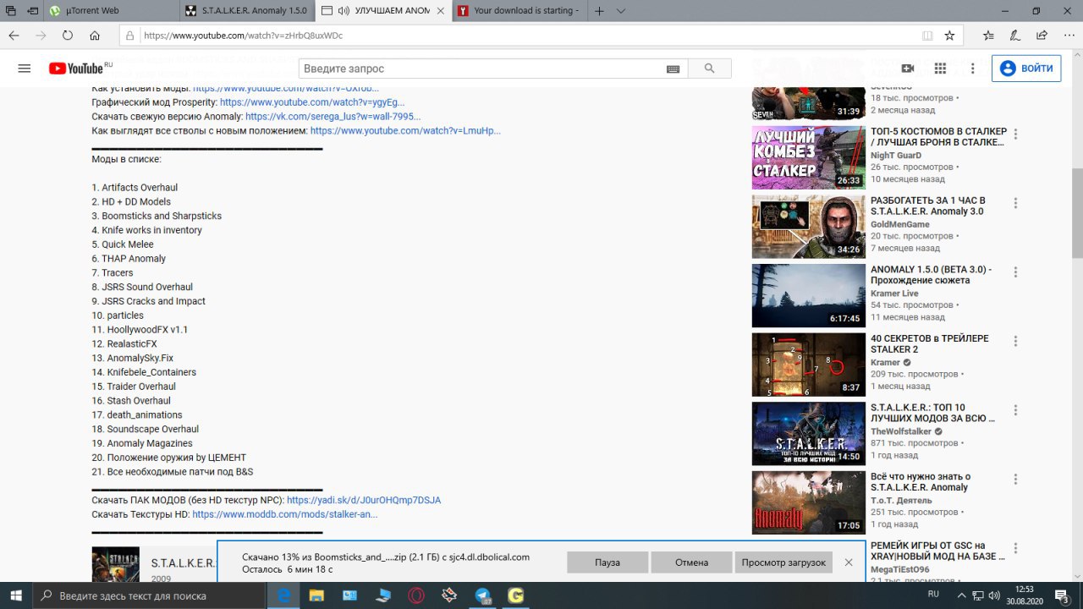Open the 6:17:45 ANOMALY 1.5.0 thumbnail
The image size is (1083, 609).
(808, 296)
